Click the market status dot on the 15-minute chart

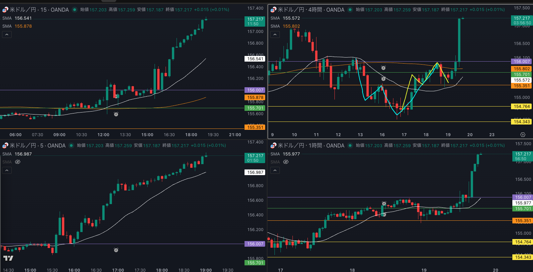pos(75,10)
